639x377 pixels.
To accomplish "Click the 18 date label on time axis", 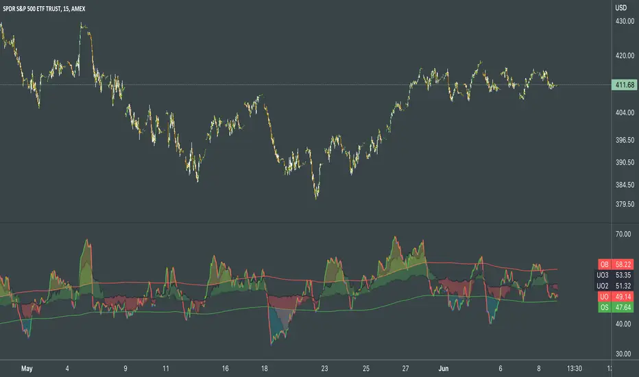I will 265,369.
